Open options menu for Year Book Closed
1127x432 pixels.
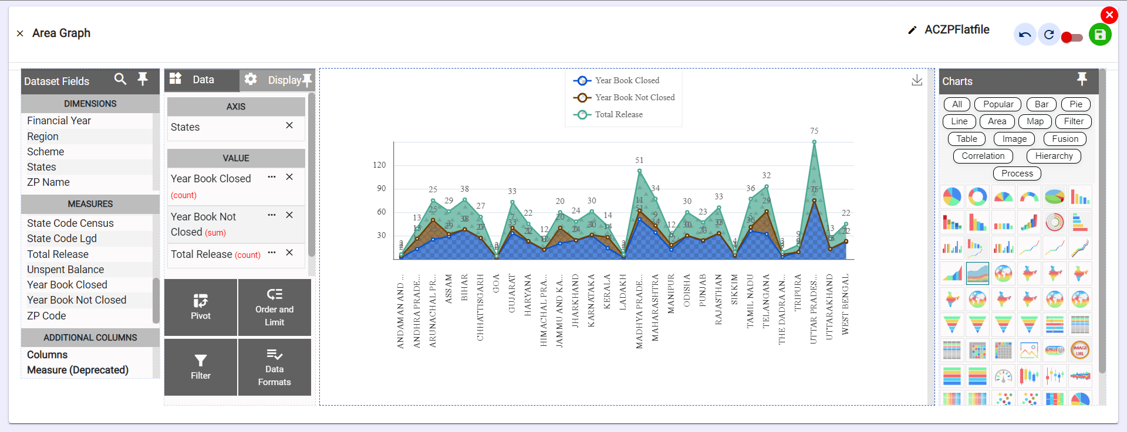tap(271, 177)
